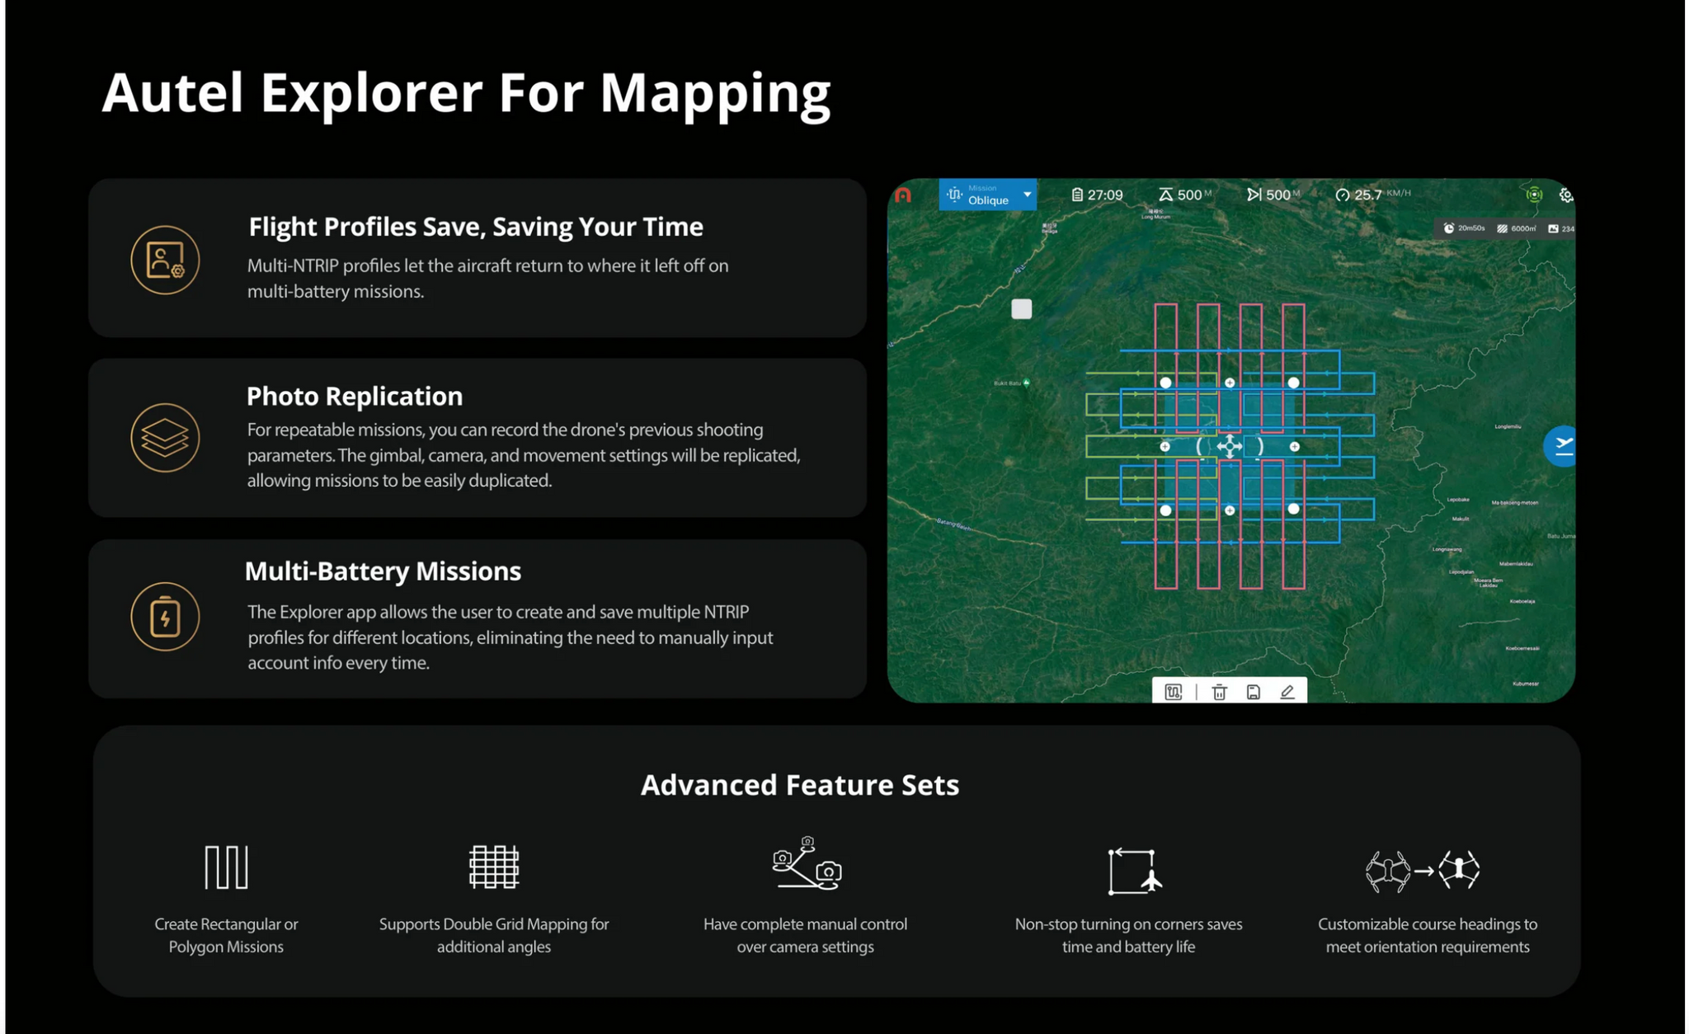Add waypoint on right edge plus handle
Image resolution: width=1689 pixels, height=1034 pixels.
pyautogui.click(x=1294, y=446)
